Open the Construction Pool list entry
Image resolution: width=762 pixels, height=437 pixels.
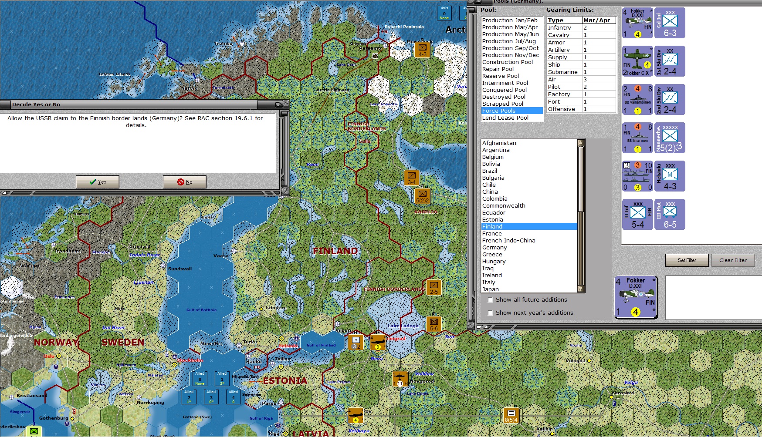pyautogui.click(x=512, y=62)
